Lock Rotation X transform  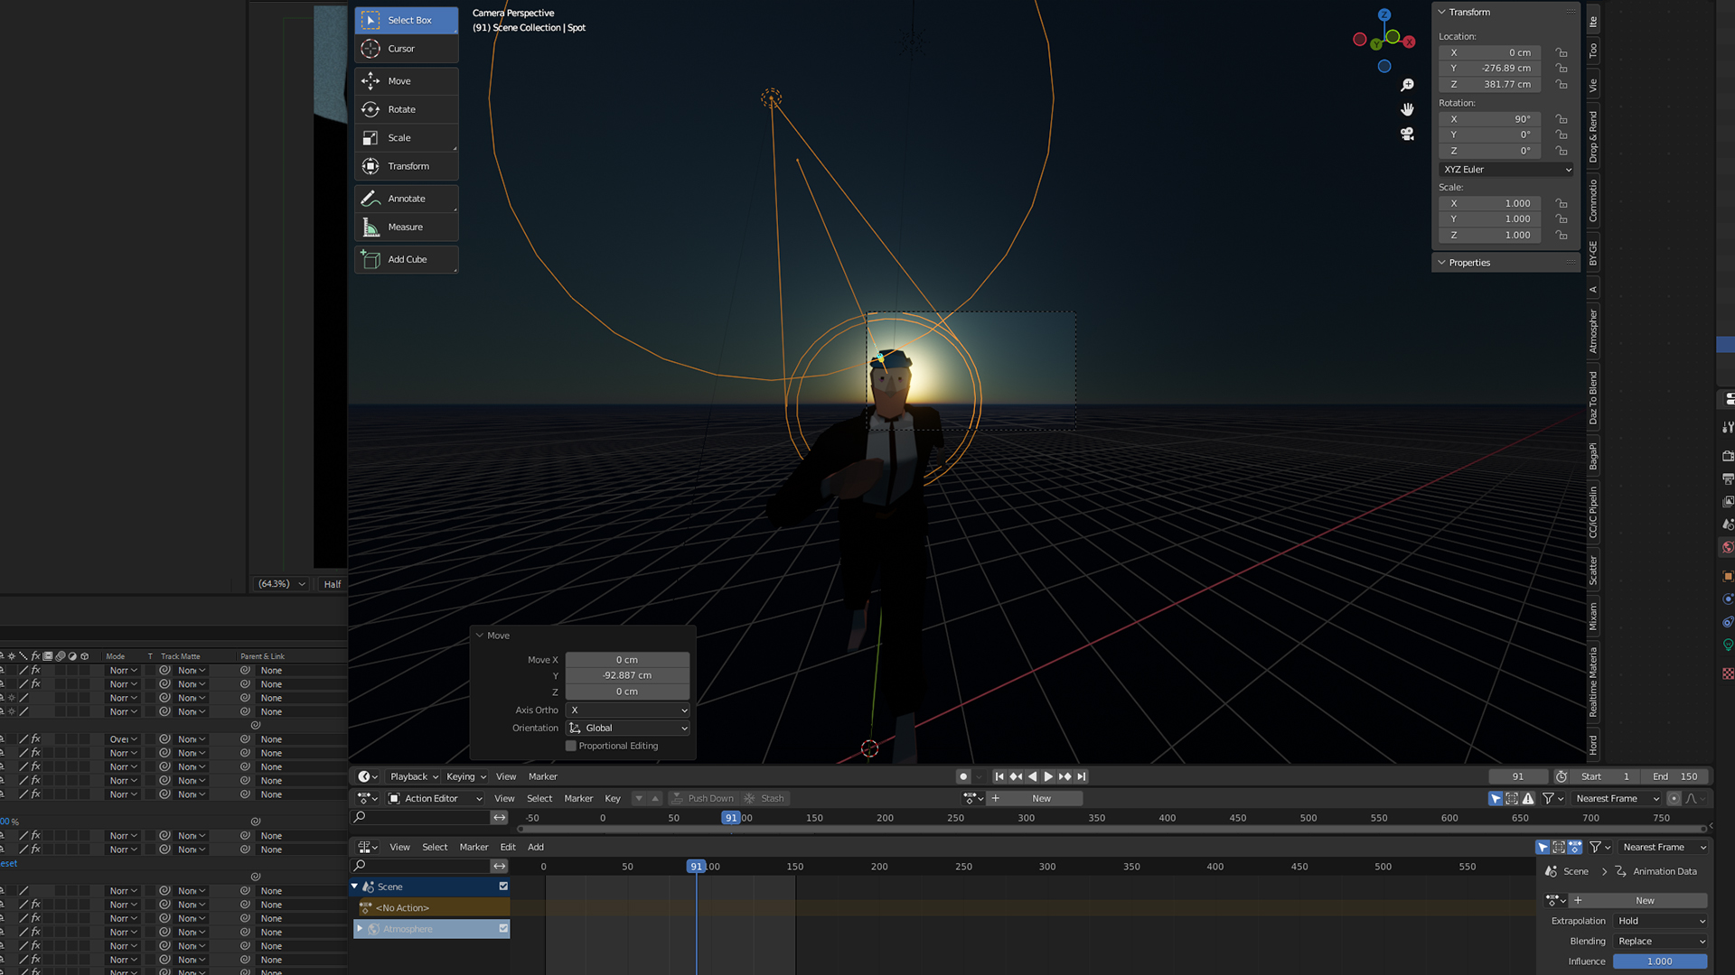point(1561,119)
